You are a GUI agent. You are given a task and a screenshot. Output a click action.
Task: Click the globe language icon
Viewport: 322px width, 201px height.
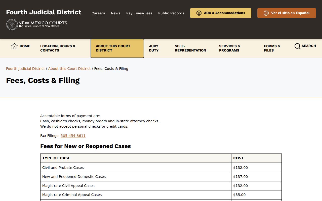(x=266, y=13)
